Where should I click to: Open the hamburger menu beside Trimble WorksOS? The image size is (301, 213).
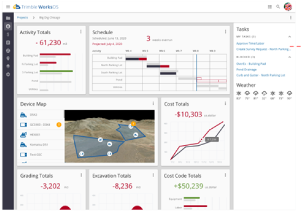pos(8,7)
